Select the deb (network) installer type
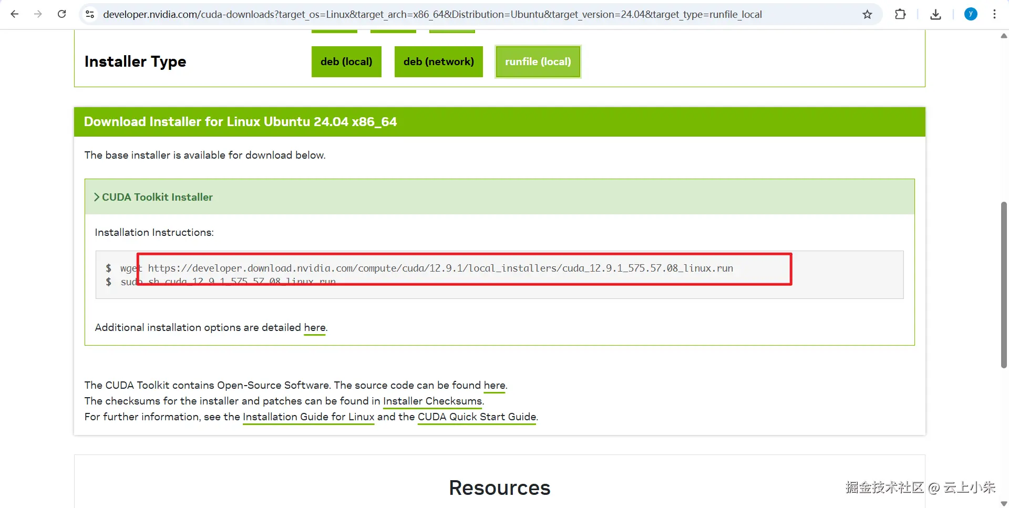The width and height of the screenshot is (1009, 508). [439, 61]
